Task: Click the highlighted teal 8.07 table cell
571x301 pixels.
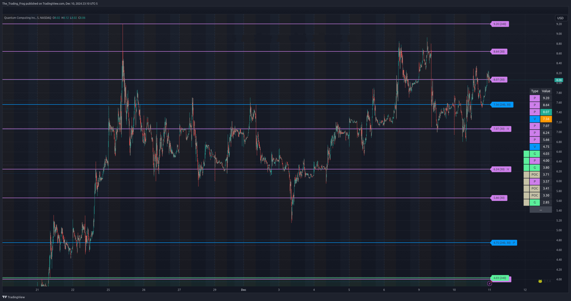Action: coord(546,112)
